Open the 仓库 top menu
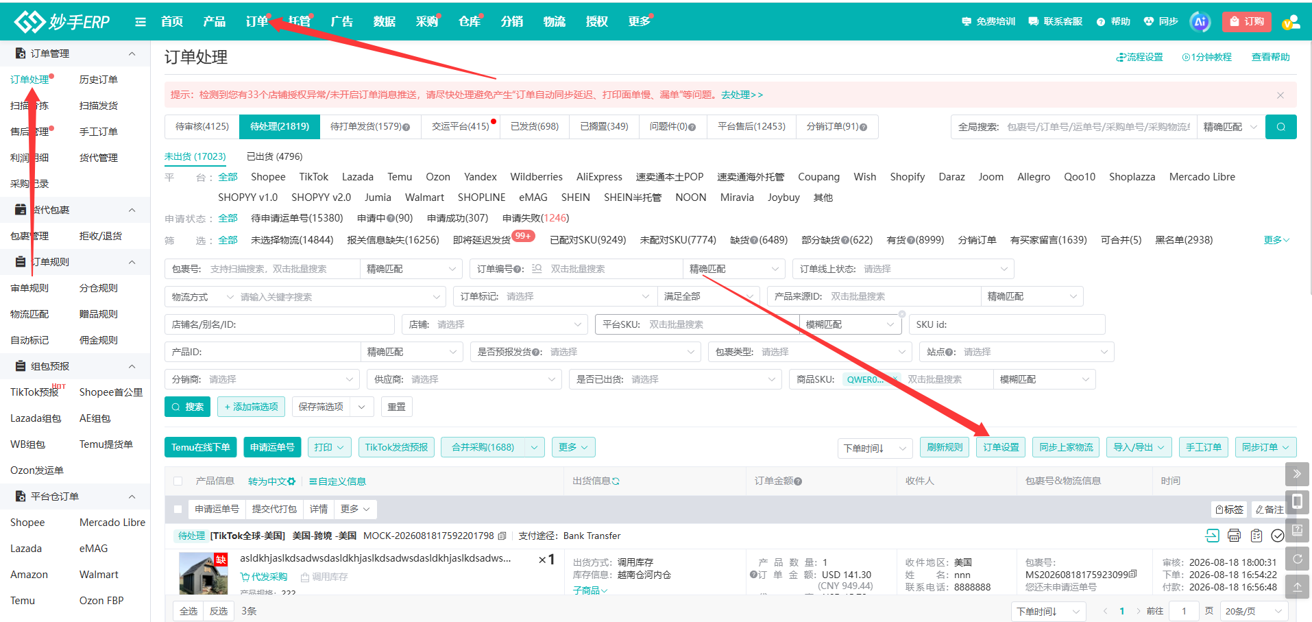The width and height of the screenshot is (1312, 622). (x=470, y=22)
